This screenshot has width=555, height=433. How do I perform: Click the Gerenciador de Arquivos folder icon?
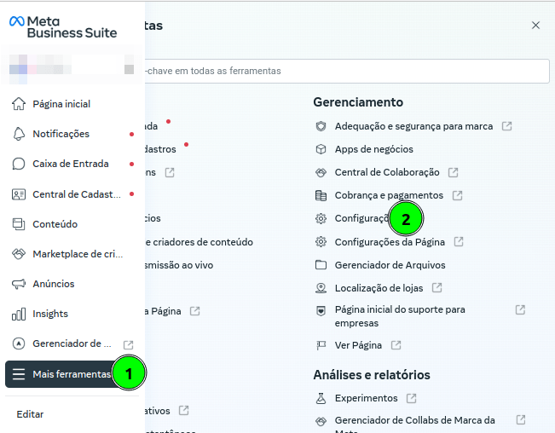321,265
